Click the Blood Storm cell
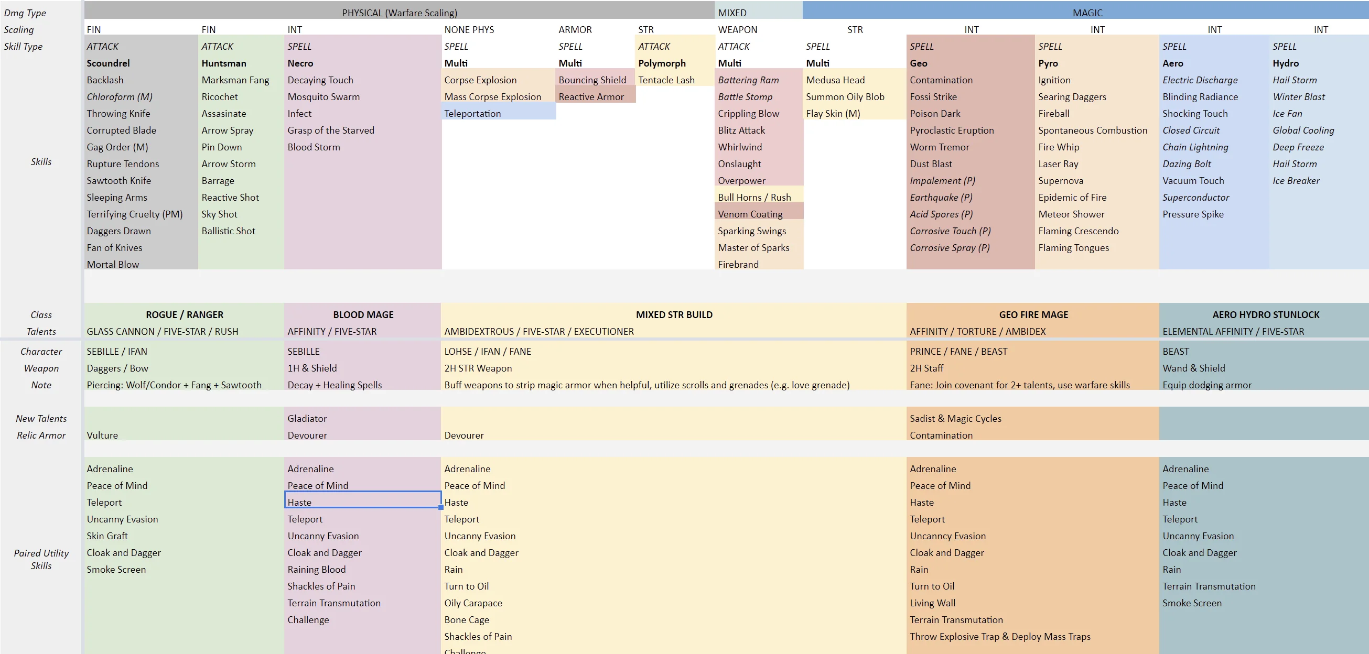 point(363,147)
